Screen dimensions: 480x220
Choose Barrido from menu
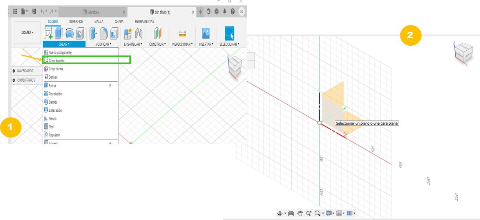(x=80, y=102)
